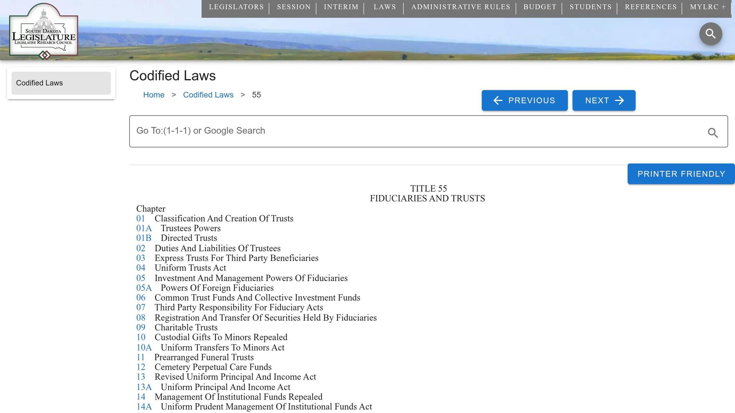Open chapter 14 Management Of Institutional Funds

click(x=141, y=397)
